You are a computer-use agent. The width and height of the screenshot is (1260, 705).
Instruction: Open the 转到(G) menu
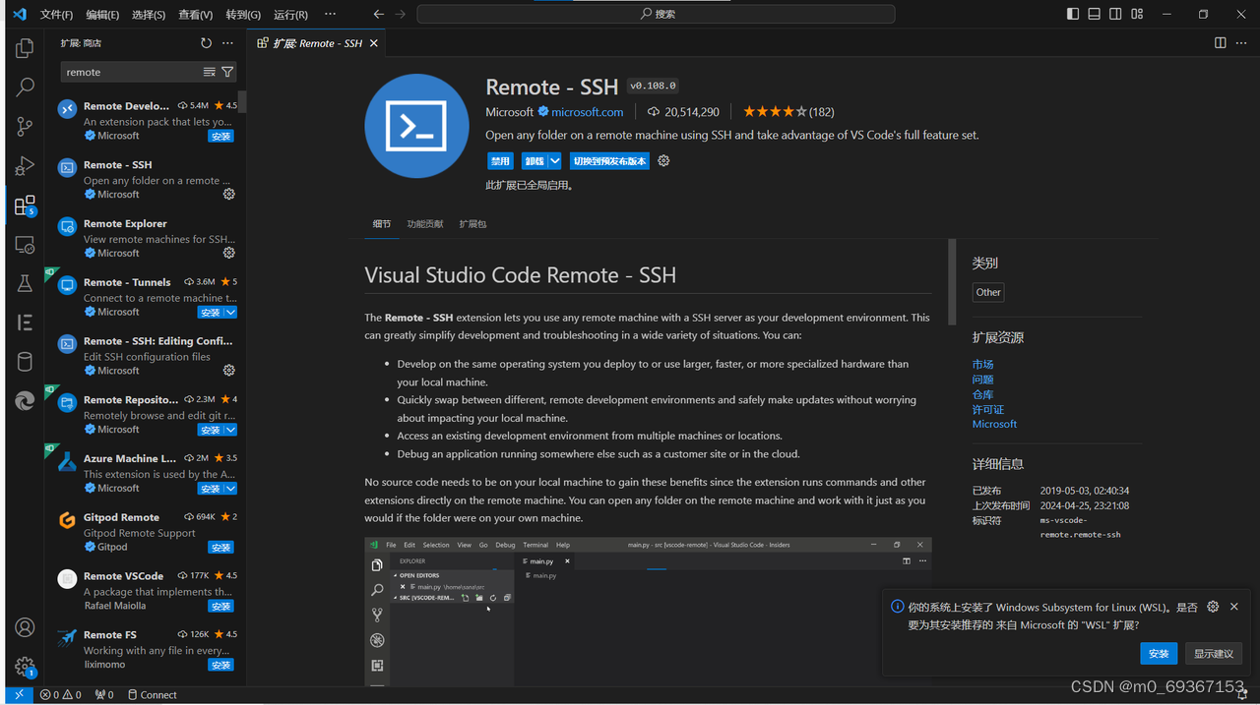pos(243,15)
